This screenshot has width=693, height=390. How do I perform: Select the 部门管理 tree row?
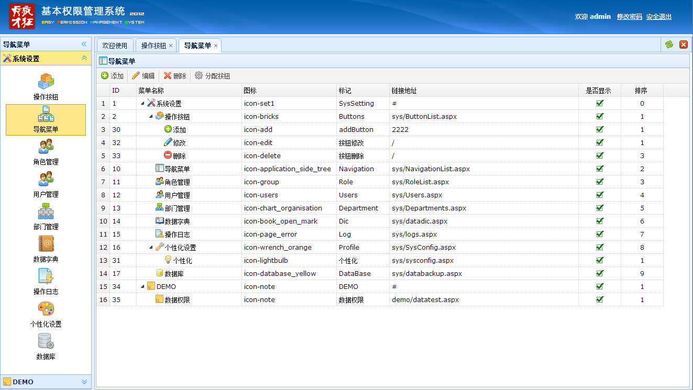tap(380, 208)
